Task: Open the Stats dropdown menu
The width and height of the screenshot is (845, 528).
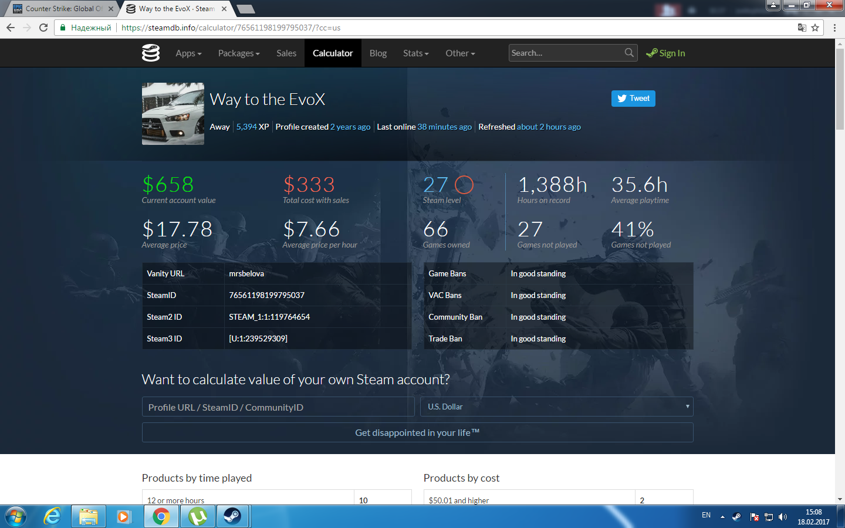Action: (x=415, y=53)
